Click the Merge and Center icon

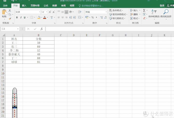[x=80, y=17]
